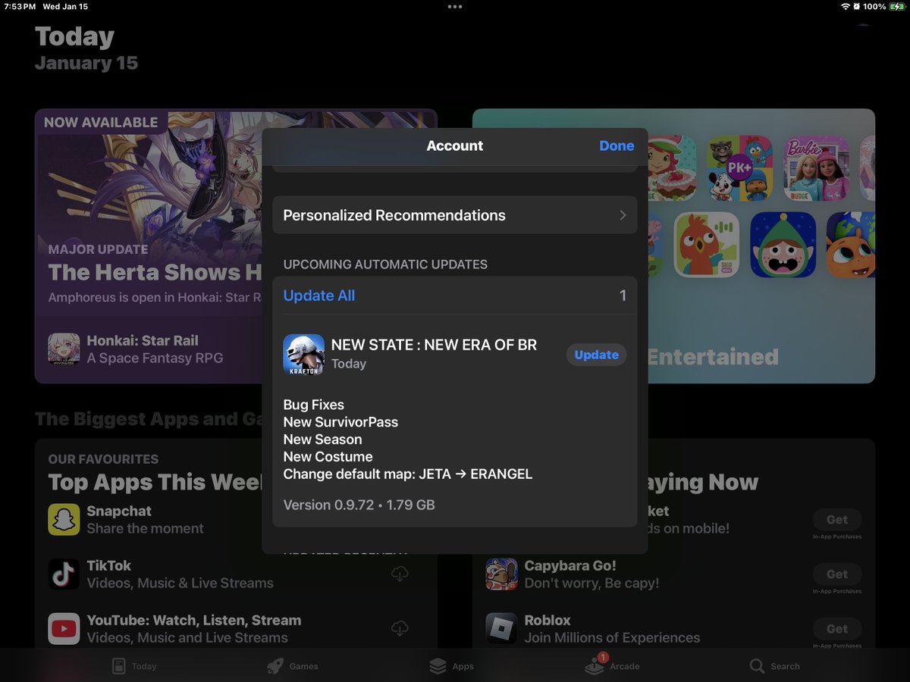Viewport: 910px width, 682px height.
Task: Tap the NEW STATE app icon
Action: pyautogui.click(x=303, y=355)
